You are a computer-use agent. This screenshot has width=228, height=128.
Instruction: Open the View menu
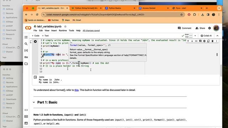[x=47, y=31]
